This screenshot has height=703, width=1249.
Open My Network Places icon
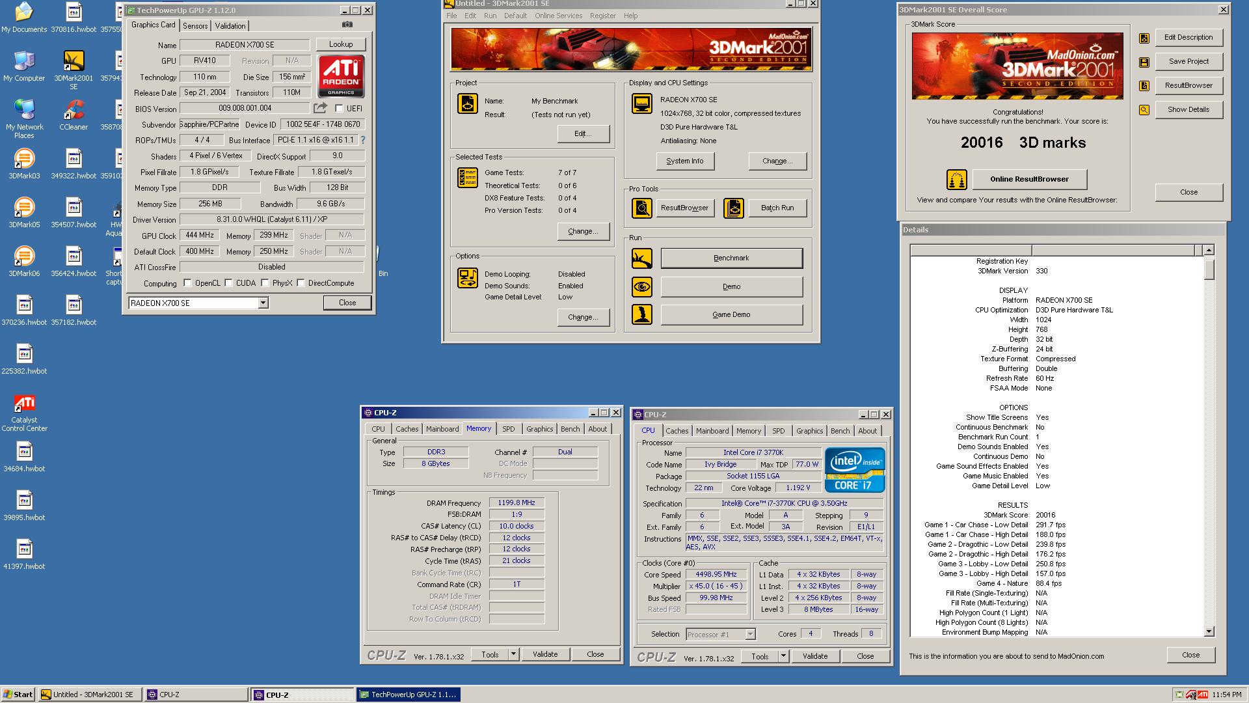point(24,118)
